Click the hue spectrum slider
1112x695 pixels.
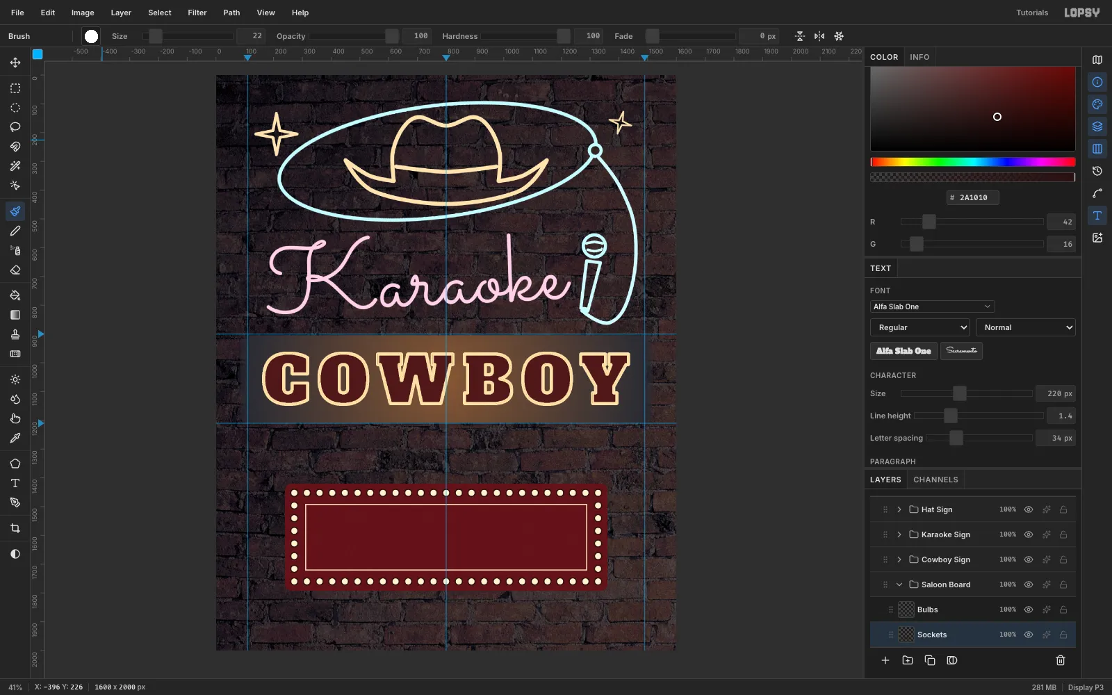(x=973, y=162)
